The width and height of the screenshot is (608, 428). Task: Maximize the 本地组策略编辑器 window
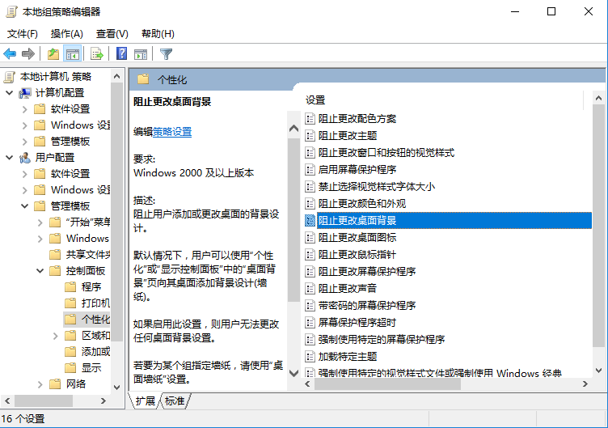(551, 11)
